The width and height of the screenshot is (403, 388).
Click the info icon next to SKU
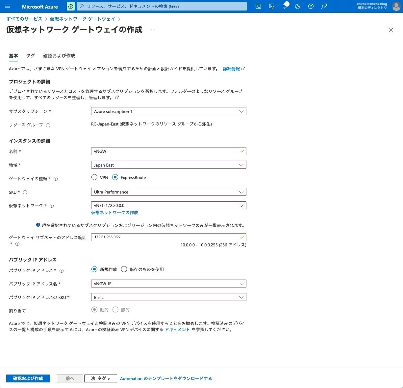pos(25,192)
